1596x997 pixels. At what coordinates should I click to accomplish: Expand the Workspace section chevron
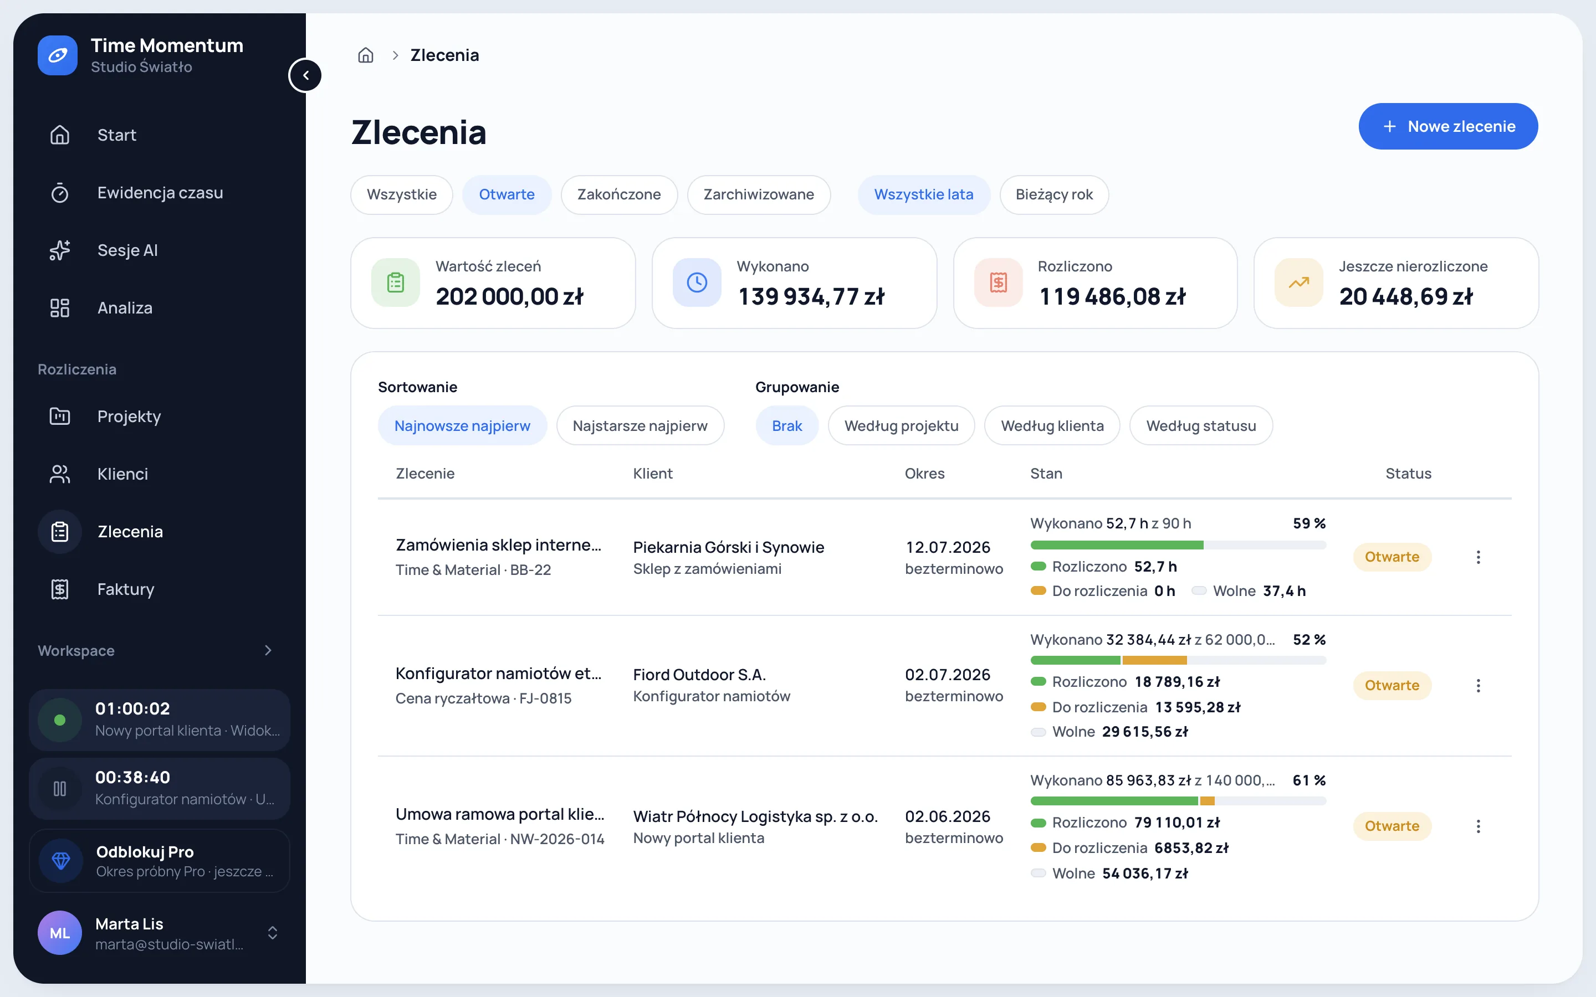268,651
